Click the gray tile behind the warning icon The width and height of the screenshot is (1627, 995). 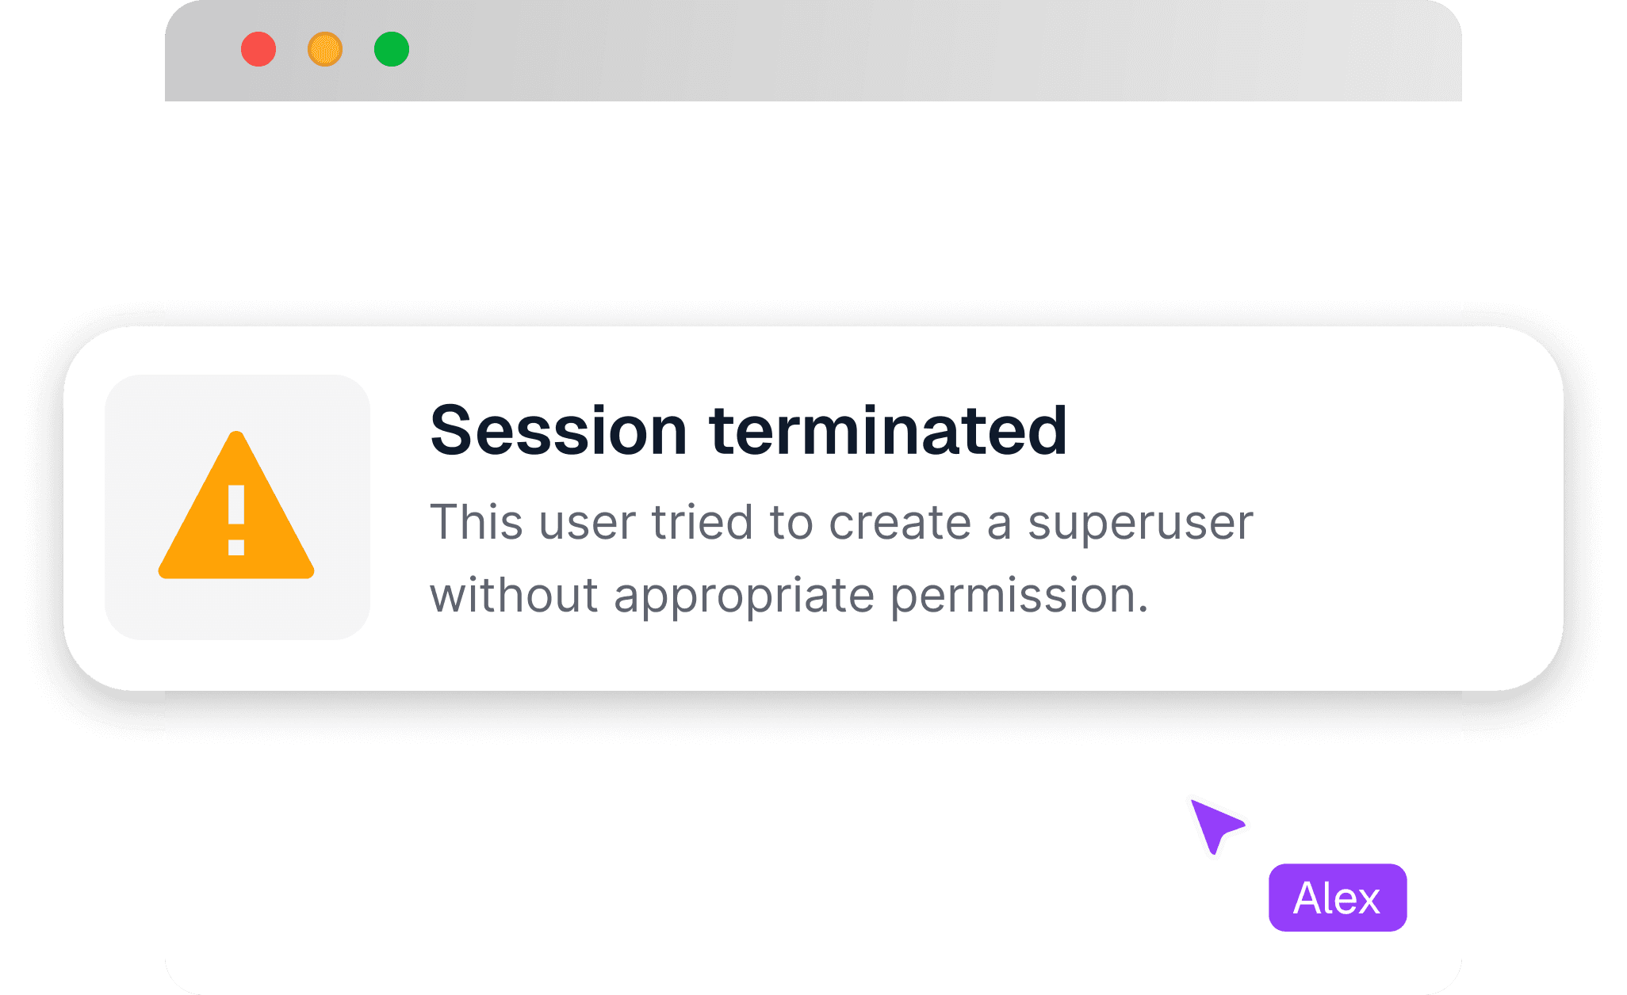pyautogui.click(x=238, y=507)
